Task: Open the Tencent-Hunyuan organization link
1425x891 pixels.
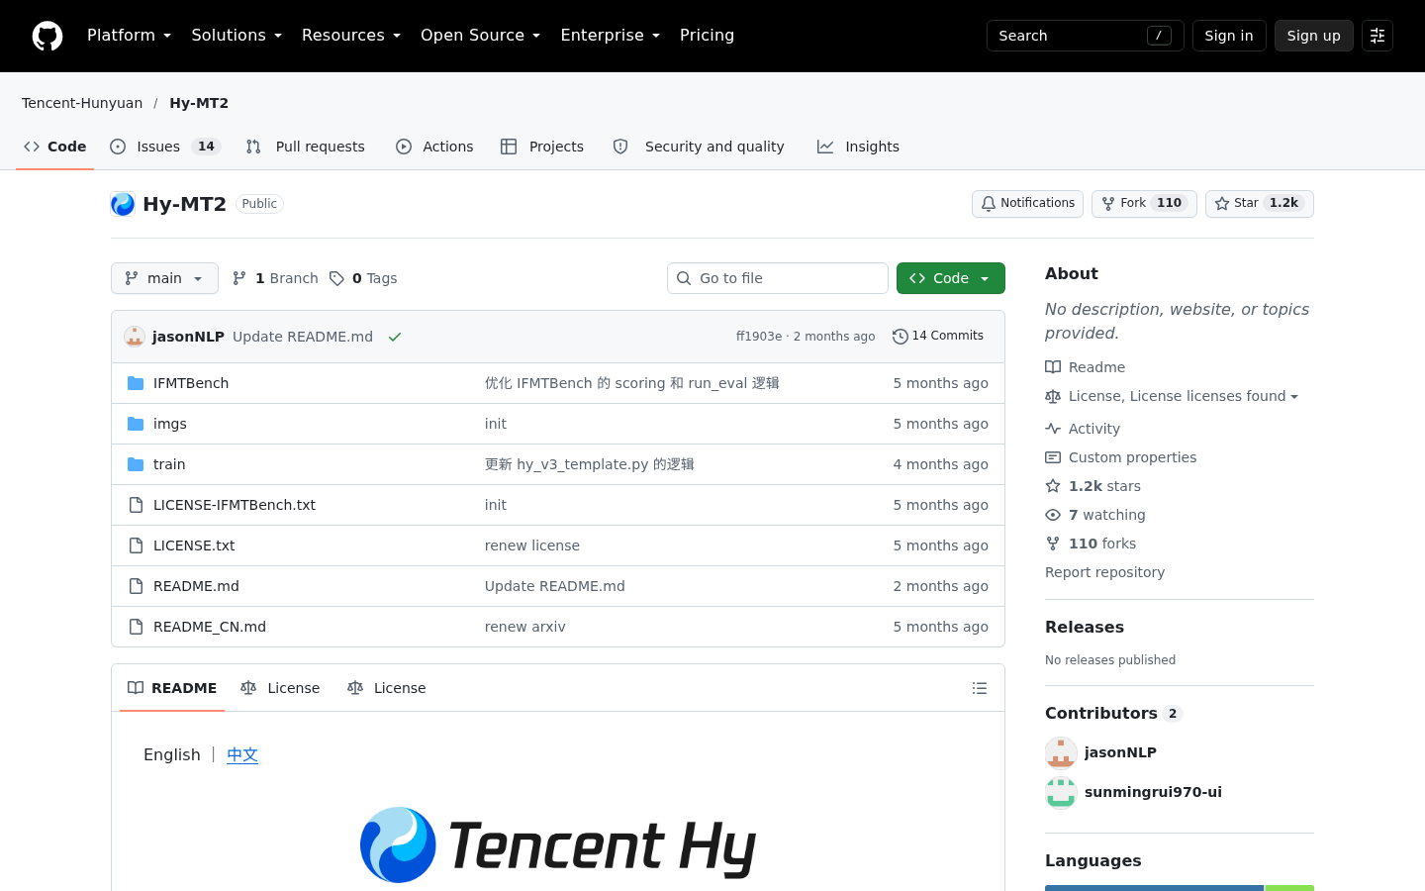Action: 82,103
